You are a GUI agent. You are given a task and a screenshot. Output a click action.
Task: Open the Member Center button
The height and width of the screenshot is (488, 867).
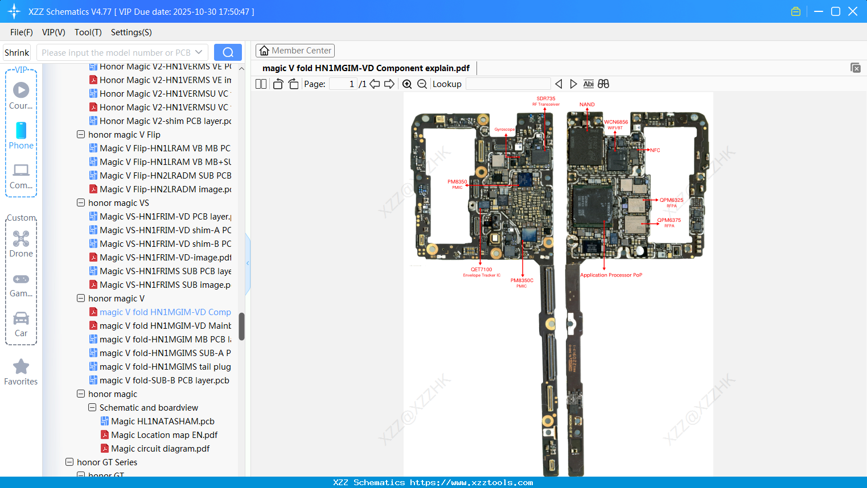tap(295, 51)
